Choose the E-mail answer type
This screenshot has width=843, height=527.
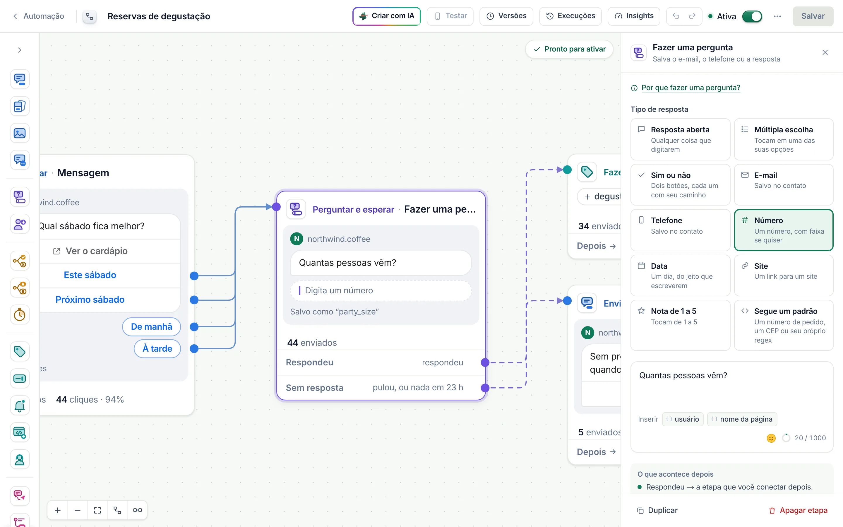[x=783, y=185]
